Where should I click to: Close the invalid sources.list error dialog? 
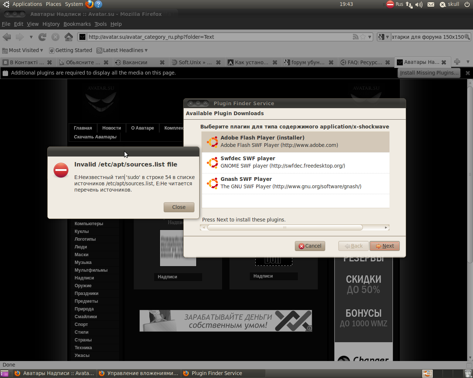[x=179, y=207]
